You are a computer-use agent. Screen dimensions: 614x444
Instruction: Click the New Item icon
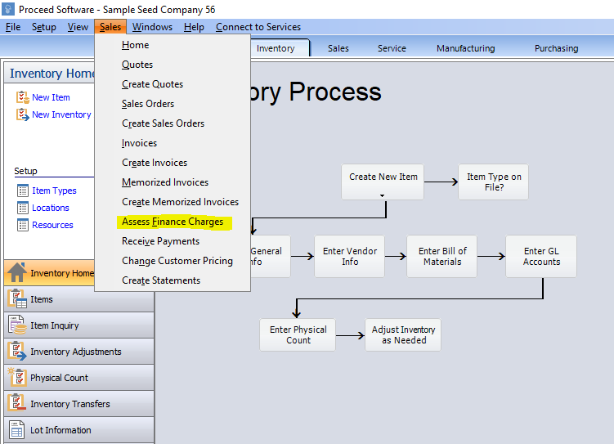pyautogui.click(x=22, y=97)
